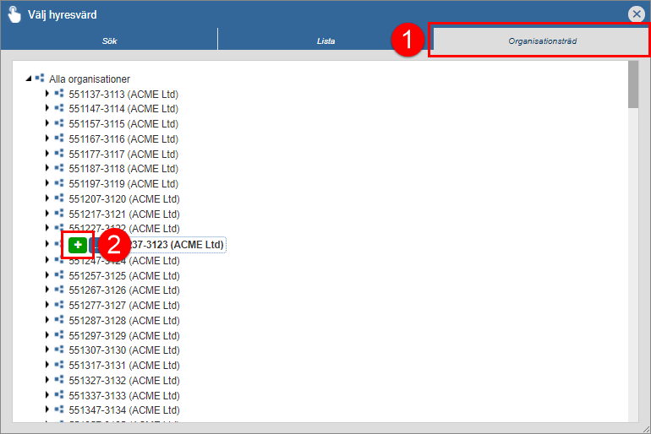651x434 pixels.
Task: Click the organisation icon beside 551267-3126
Action: click(59, 290)
